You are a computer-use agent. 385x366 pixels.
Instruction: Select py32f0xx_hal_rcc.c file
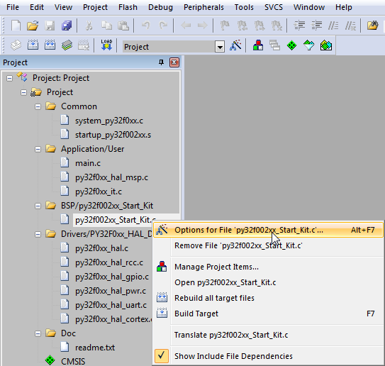pos(109,262)
